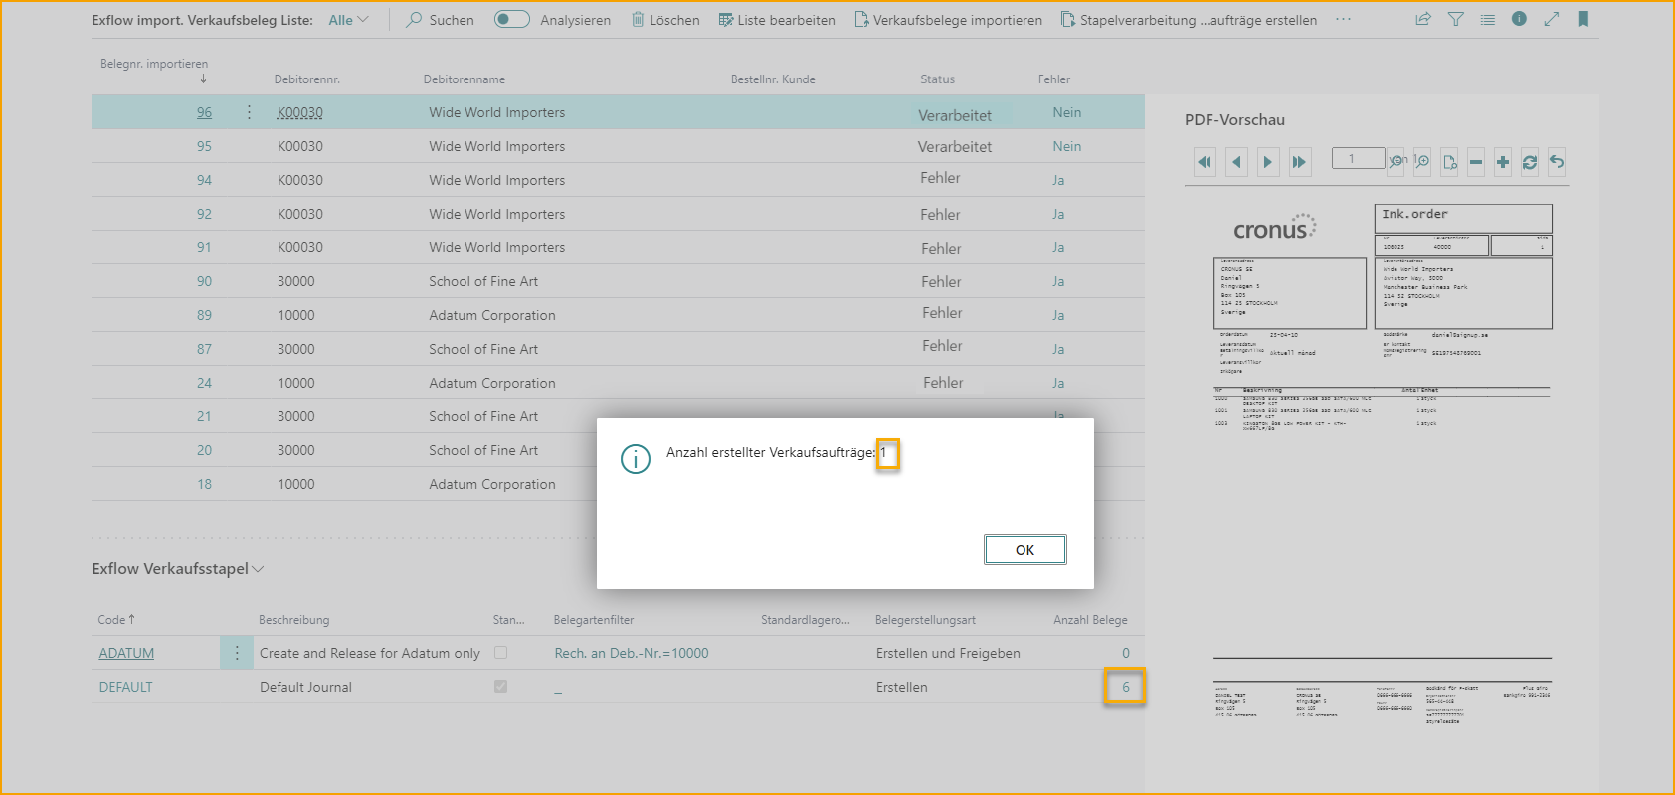Viewport: 1675px width, 795px height.
Task: Open Belegnr. 94 link
Action: 204,180
